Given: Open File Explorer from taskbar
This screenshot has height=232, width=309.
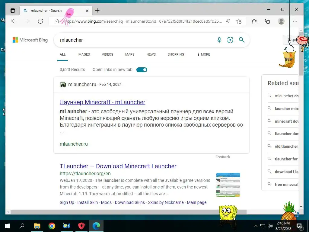Looking at the screenshot, I should click(37, 226).
